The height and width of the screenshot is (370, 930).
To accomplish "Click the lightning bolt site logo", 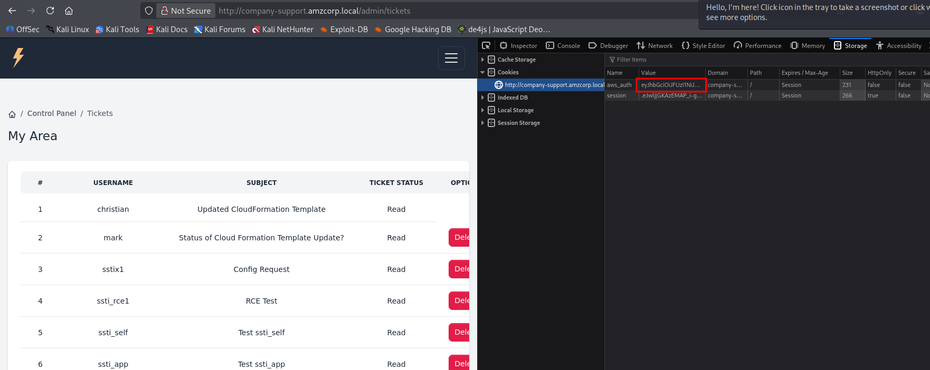I will [18, 57].
